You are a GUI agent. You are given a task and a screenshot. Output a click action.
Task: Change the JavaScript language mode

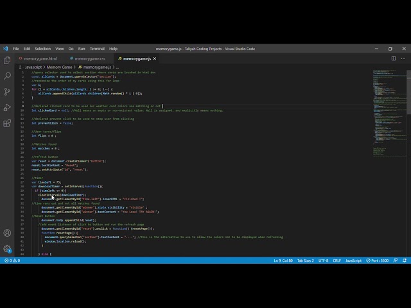coord(353,261)
